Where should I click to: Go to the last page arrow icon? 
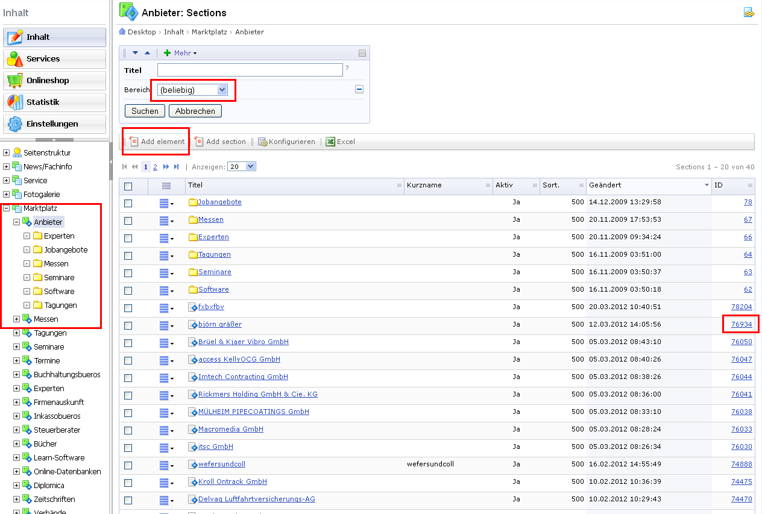click(177, 167)
